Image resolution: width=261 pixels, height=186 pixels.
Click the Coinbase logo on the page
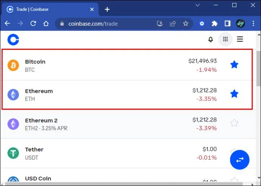pyautogui.click(x=13, y=40)
